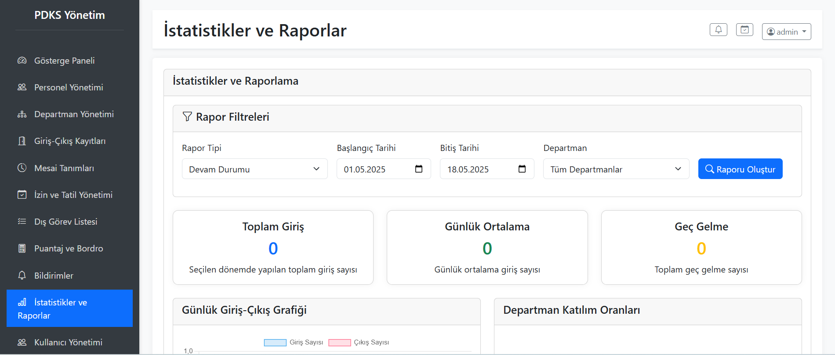Click the Mesai Tanımları clock icon
The height and width of the screenshot is (355, 835).
click(x=22, y=168)
